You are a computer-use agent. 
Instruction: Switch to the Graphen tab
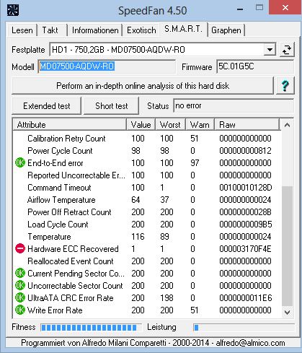pos(226,30)
